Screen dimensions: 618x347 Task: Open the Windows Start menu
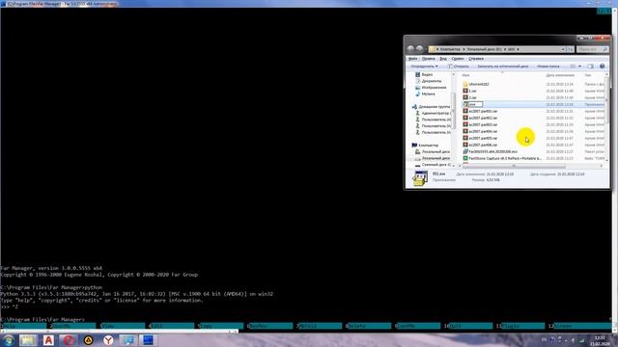tap(9, 340)
